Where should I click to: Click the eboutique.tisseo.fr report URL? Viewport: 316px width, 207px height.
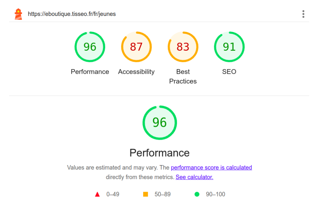(72, 14)
